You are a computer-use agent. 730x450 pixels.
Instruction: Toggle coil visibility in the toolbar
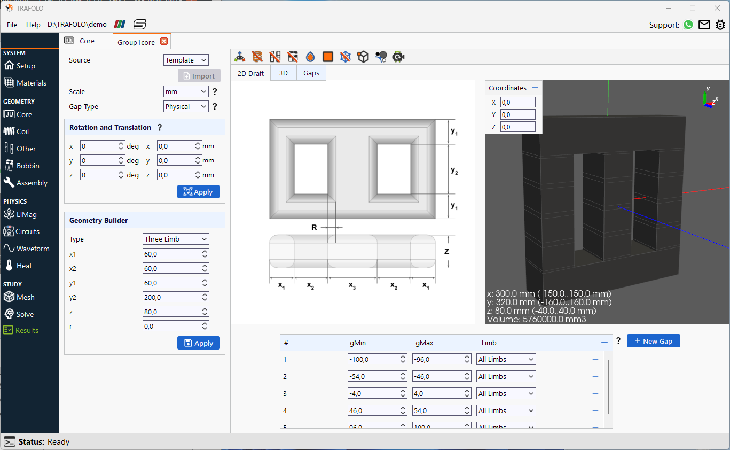point(257,57)
